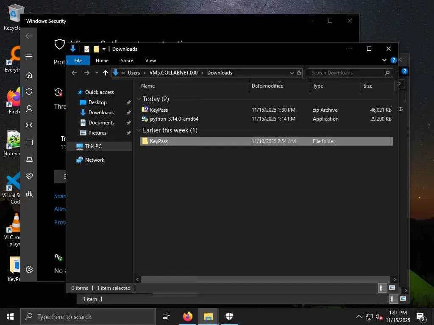The image size is (434, 325).
Task: Open App & browser control icon
Action: pyautogui.click(x=29, y=142)
